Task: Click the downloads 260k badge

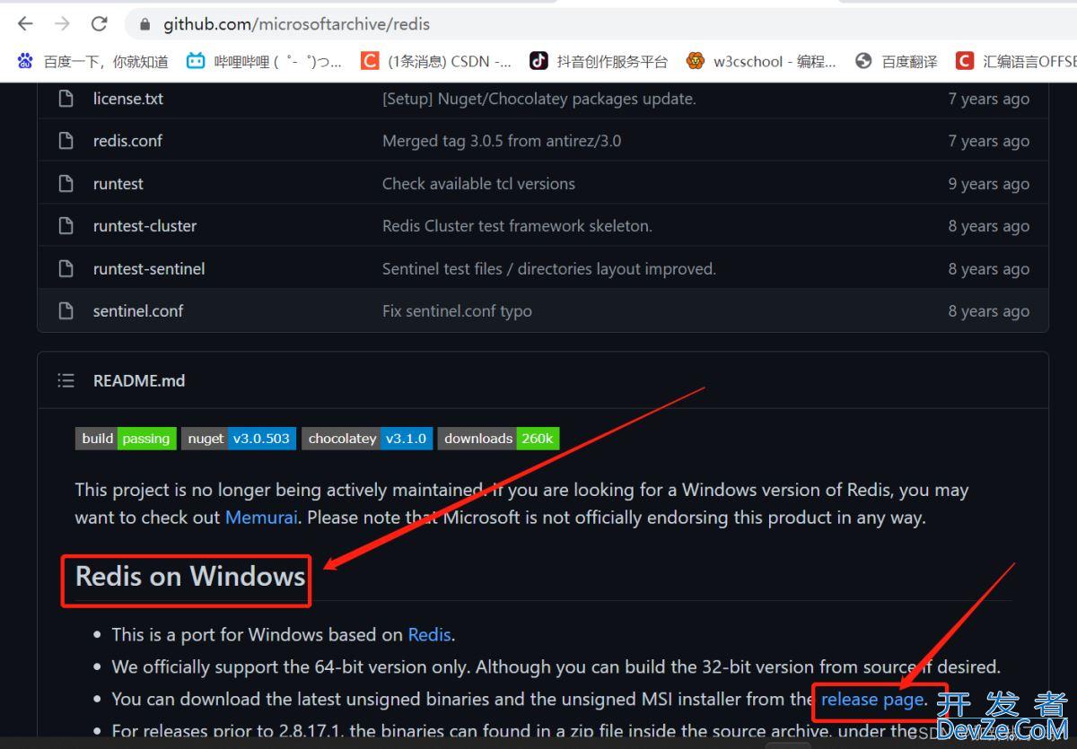Action: coord(498,439)
